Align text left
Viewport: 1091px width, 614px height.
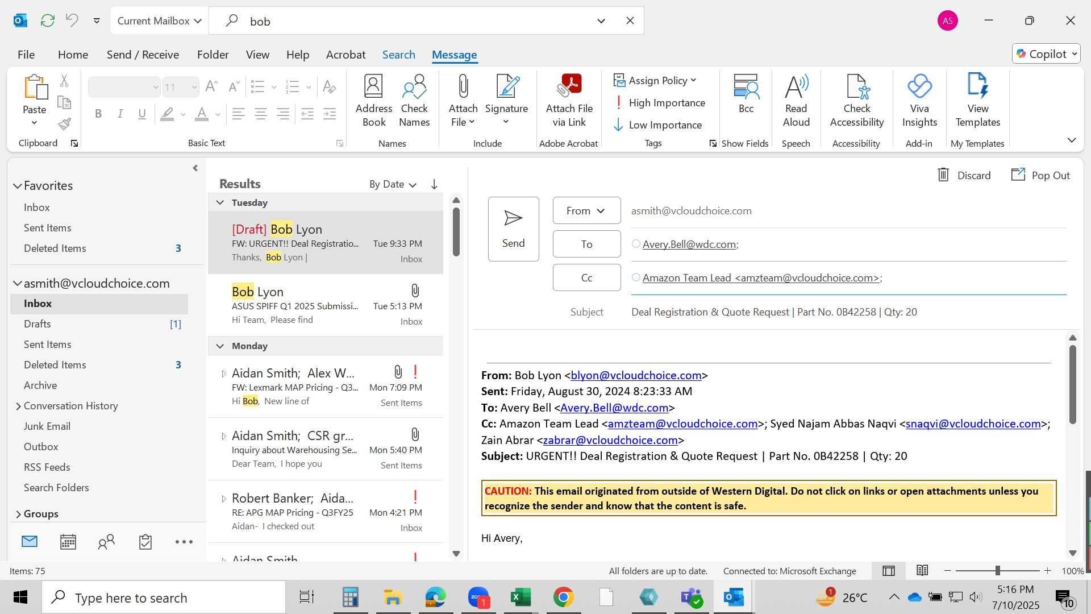[x=239, y=114]
